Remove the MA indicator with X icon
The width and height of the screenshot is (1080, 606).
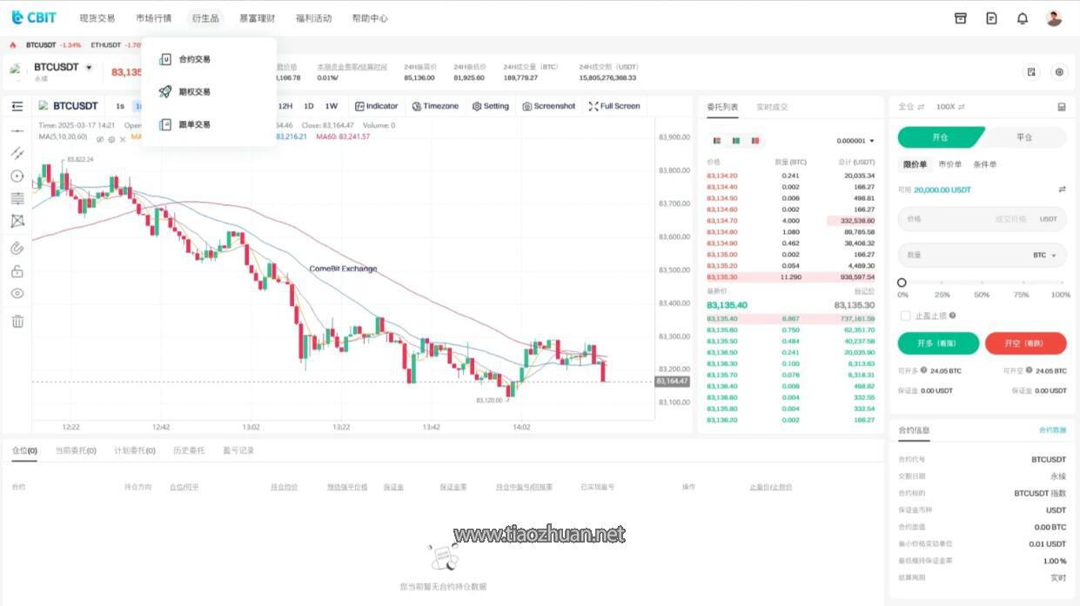(123, 139)
